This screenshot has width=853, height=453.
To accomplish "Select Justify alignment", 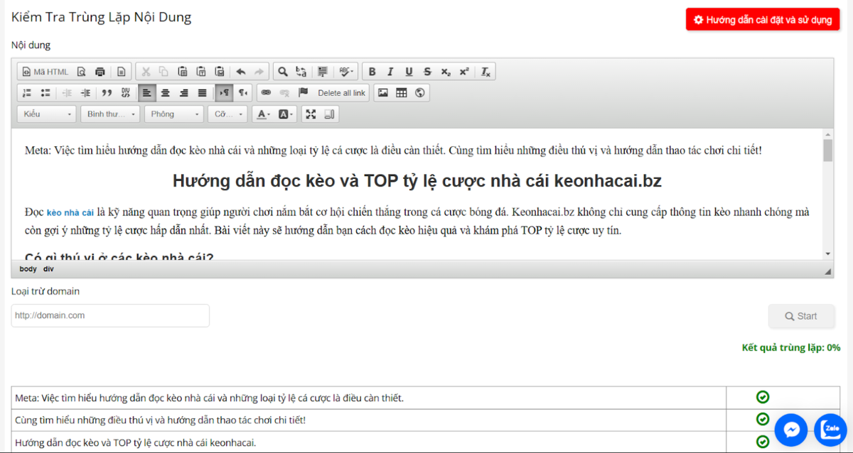I will tap(202, 93).
